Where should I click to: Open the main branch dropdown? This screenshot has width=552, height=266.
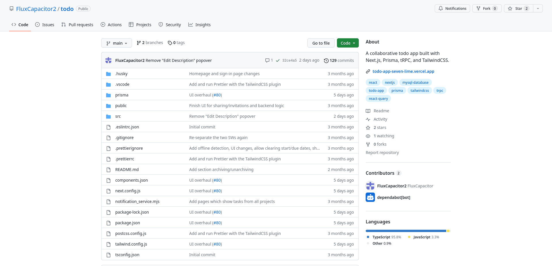[116, 43]
